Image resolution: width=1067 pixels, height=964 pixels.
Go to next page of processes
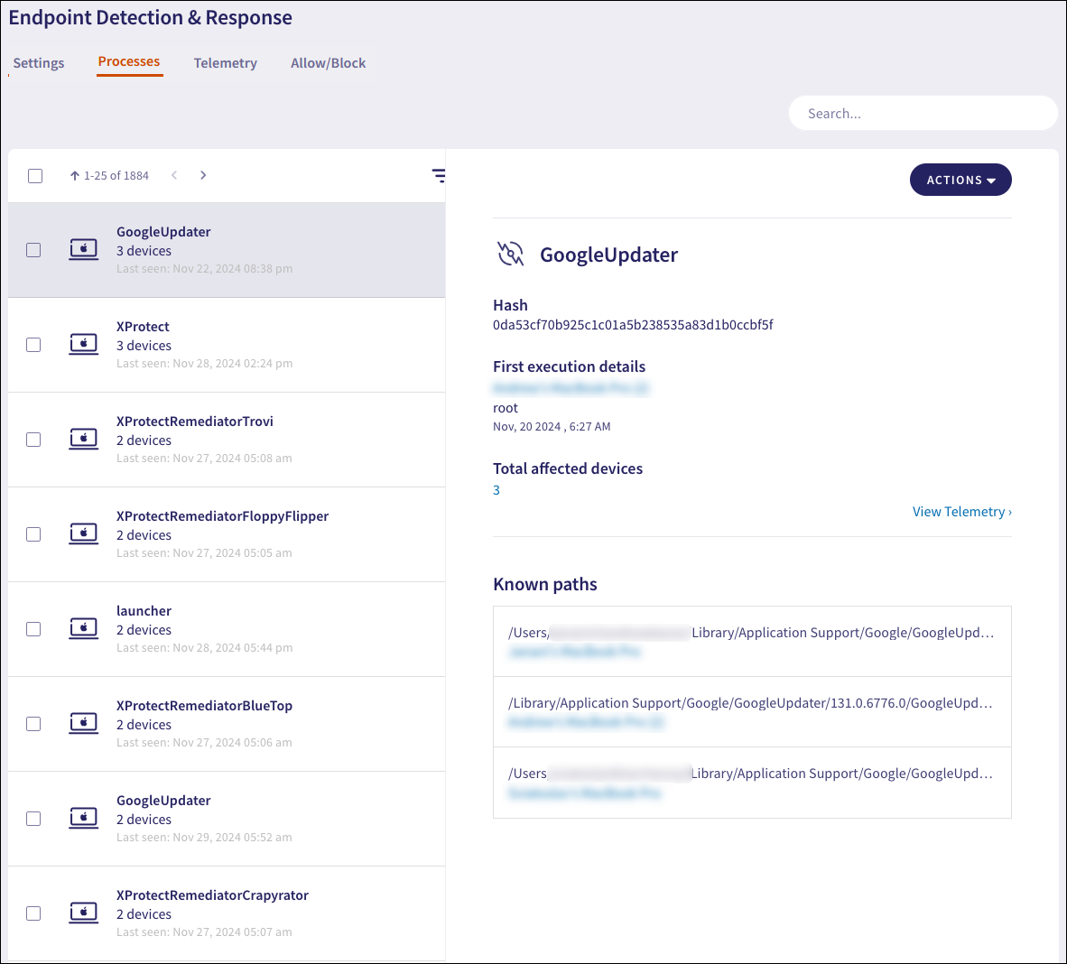203,175
